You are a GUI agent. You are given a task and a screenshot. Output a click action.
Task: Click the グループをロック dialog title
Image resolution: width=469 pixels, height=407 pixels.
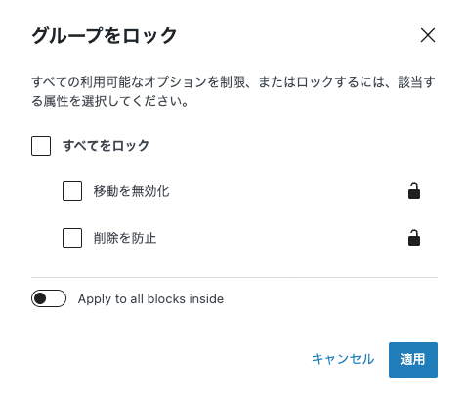105,35
